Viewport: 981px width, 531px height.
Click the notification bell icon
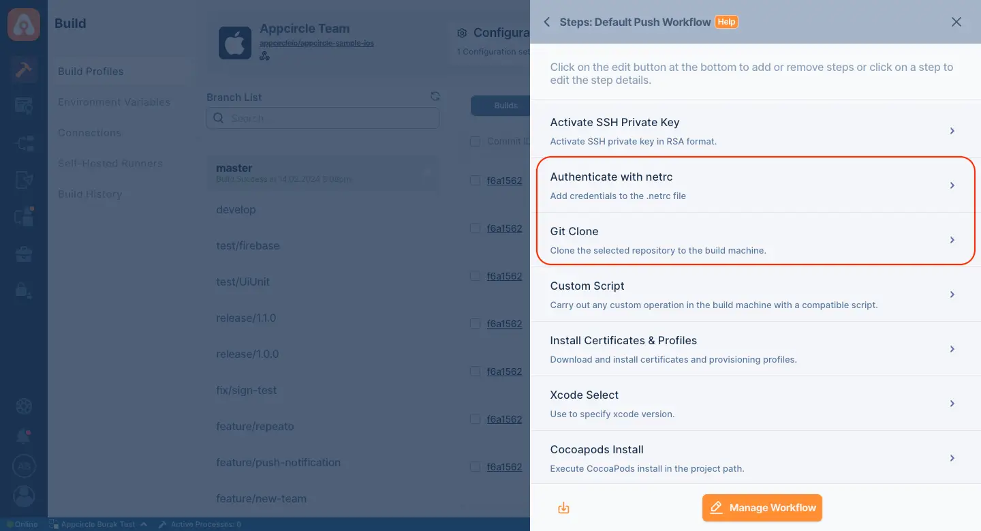pos(24,436)
